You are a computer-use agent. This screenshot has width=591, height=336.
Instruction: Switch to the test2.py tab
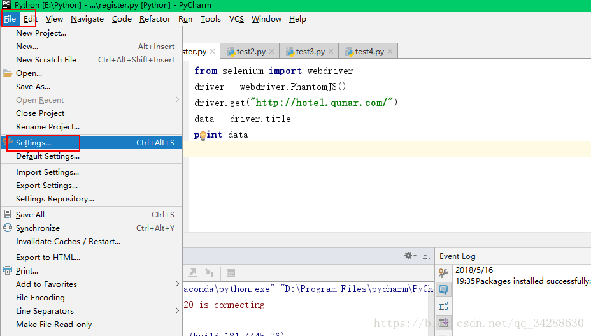tap(250, 52)
